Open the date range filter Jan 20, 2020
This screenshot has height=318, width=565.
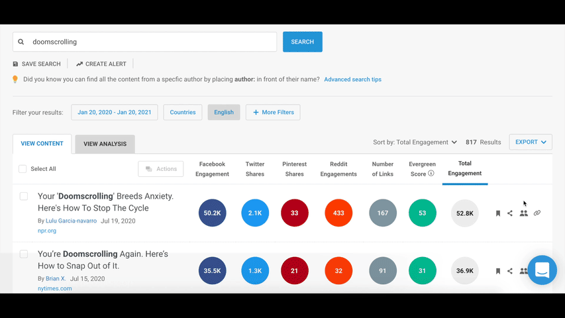tap(114, 113)
